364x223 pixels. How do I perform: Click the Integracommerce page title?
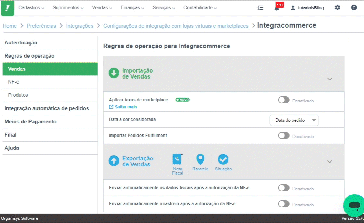(x=286, y=25)
